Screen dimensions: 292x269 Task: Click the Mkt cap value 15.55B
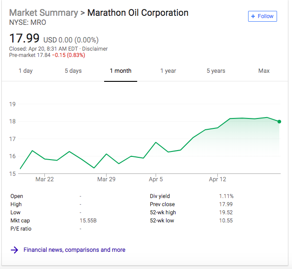(88, 221)
